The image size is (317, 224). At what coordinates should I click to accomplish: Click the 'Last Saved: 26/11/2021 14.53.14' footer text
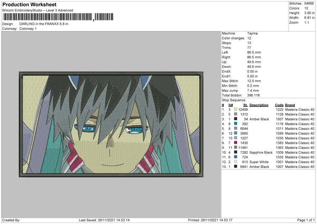pos(104,220)
